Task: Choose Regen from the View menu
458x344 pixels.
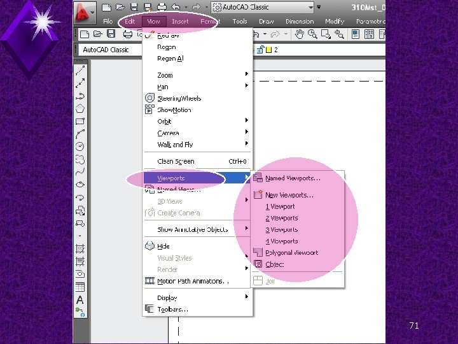Action: tap(197, 47)
